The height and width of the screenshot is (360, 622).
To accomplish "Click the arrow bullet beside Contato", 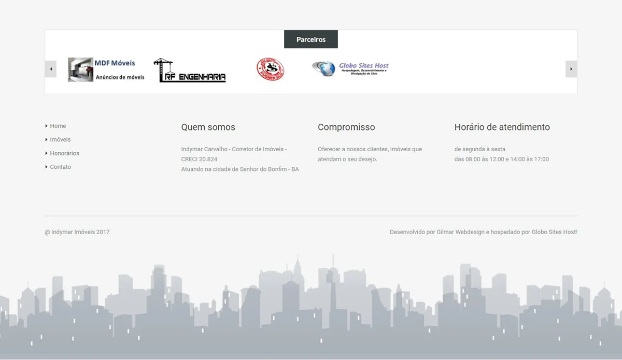I will (x=47, y=167).
